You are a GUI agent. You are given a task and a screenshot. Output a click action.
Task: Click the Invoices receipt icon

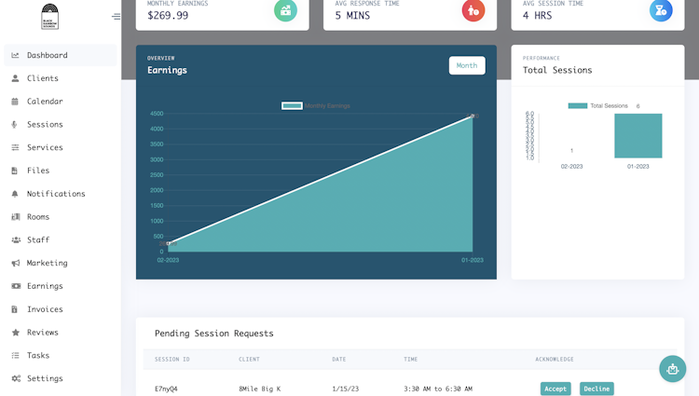(15, 309)
